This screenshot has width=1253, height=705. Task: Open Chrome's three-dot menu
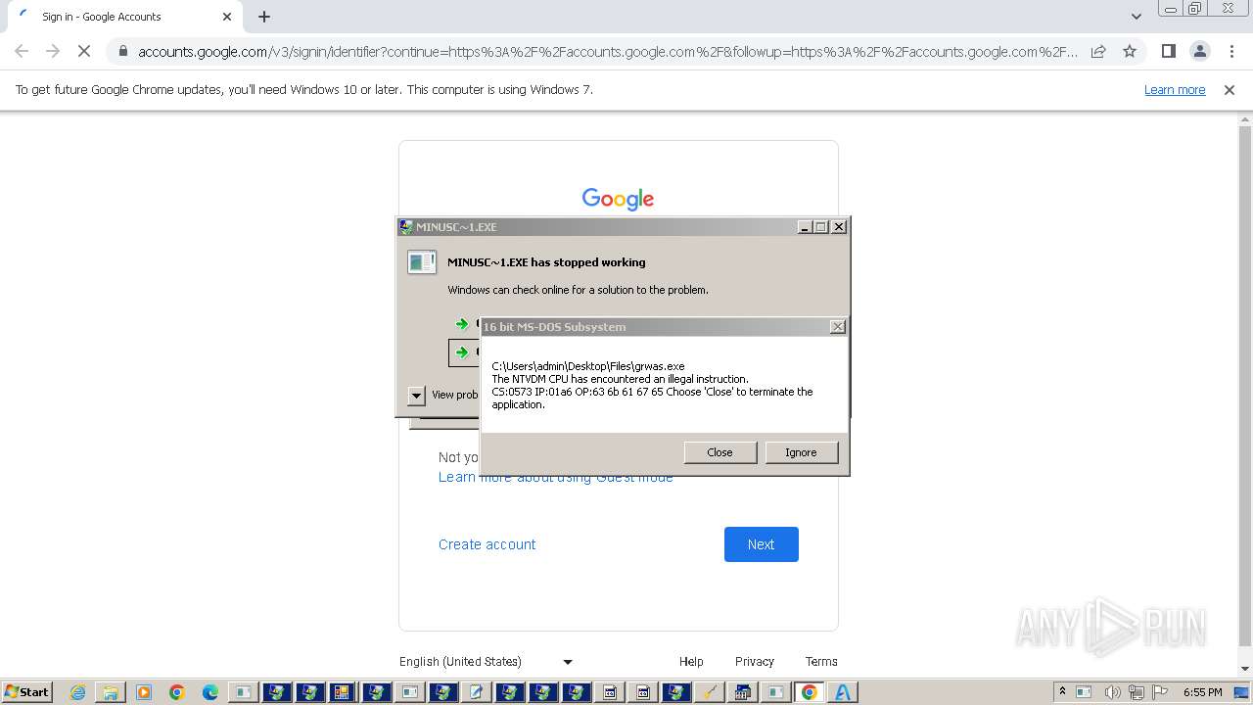tap(1231, 51)
